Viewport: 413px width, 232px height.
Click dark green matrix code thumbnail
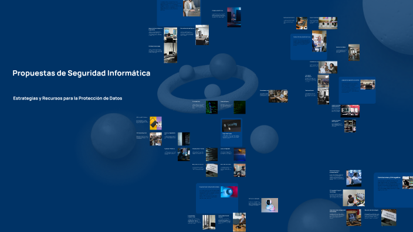[x=239, y=107]
